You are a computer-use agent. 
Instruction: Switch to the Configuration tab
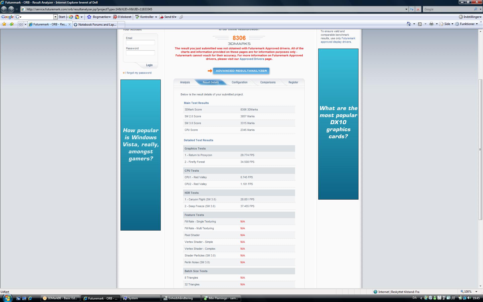pyautogui.click(x=239, y=82)
